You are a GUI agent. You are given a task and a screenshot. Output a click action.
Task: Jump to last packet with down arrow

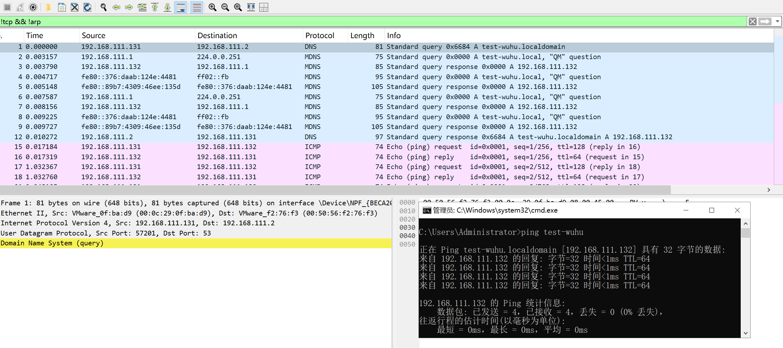pyautogui.click(x=167, y=7)
